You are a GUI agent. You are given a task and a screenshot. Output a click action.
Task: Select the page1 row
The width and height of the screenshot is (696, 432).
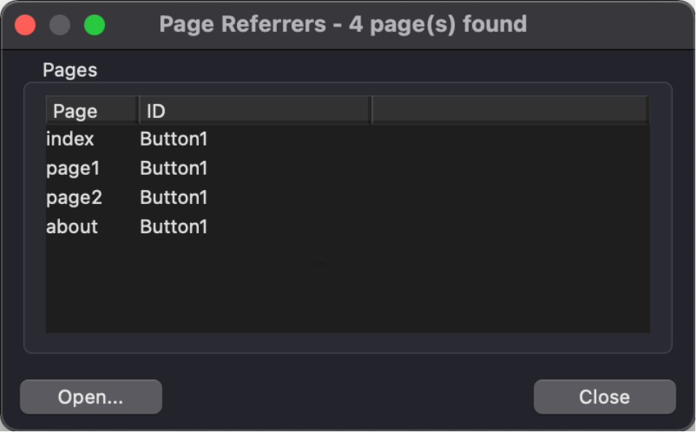pos(348,168)
